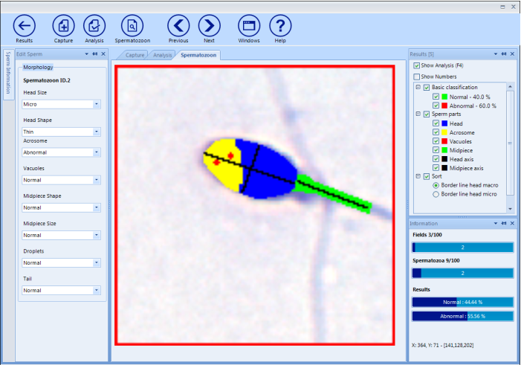Open Help from the toolbar
The image size is (521, 365).
click(x=280, y=25)
